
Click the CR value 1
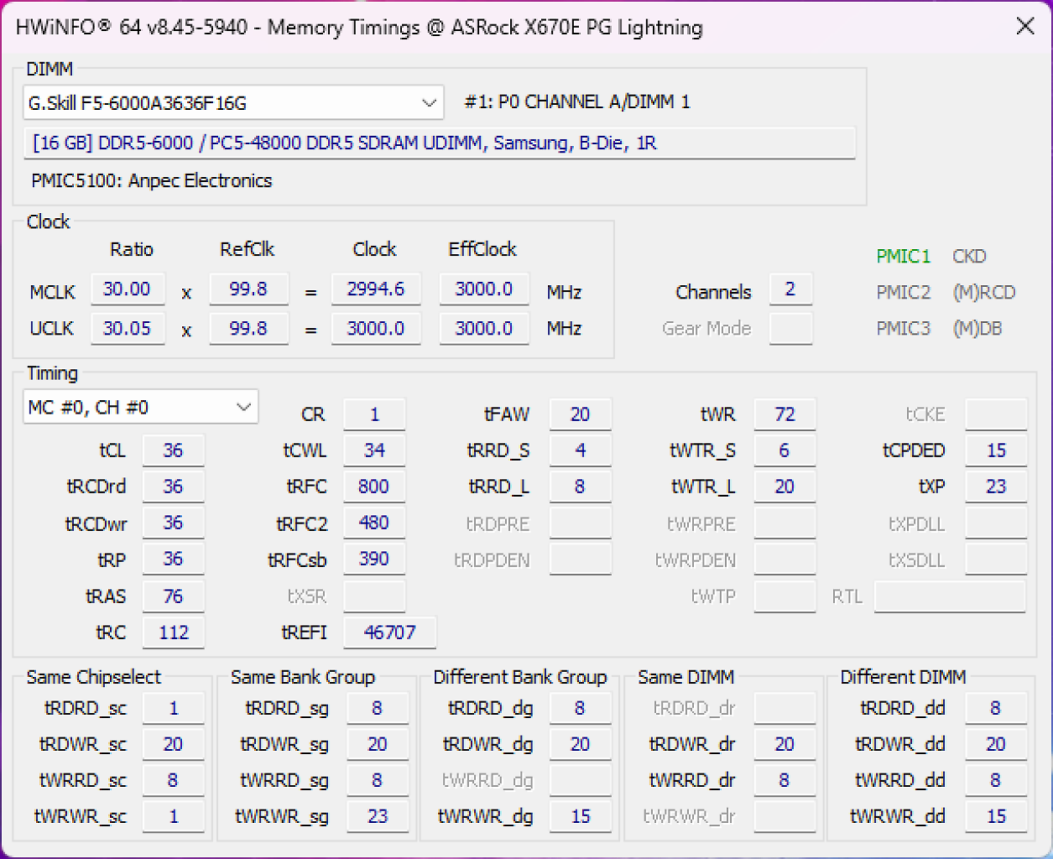tap(374, 414)
